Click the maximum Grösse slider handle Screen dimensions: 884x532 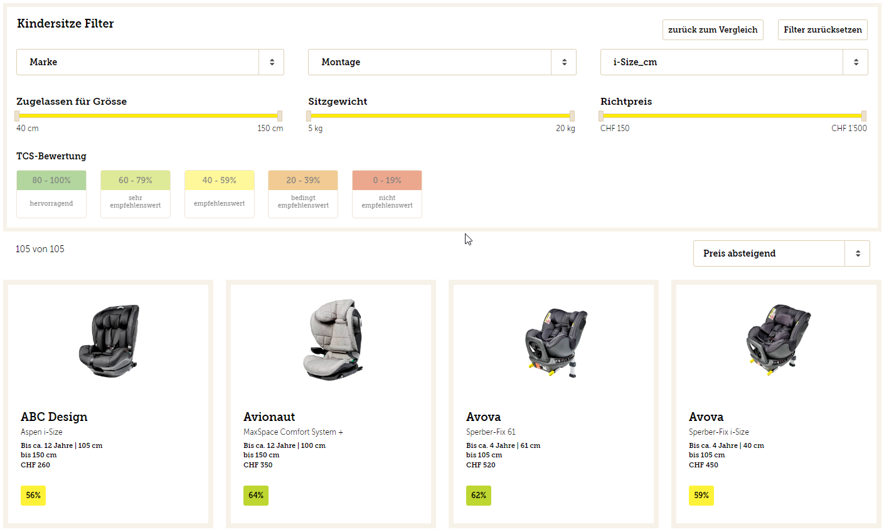point(280,115)
